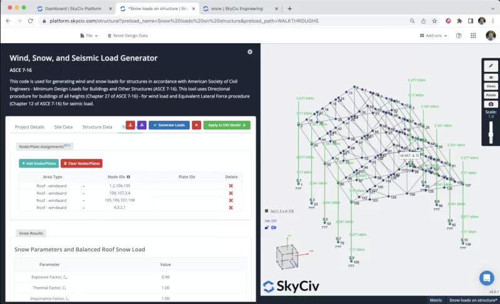Image resolution: width=500 pixels, height=304 pixels.
Task: Close the Load Generator panel
Action: (250, 52)
